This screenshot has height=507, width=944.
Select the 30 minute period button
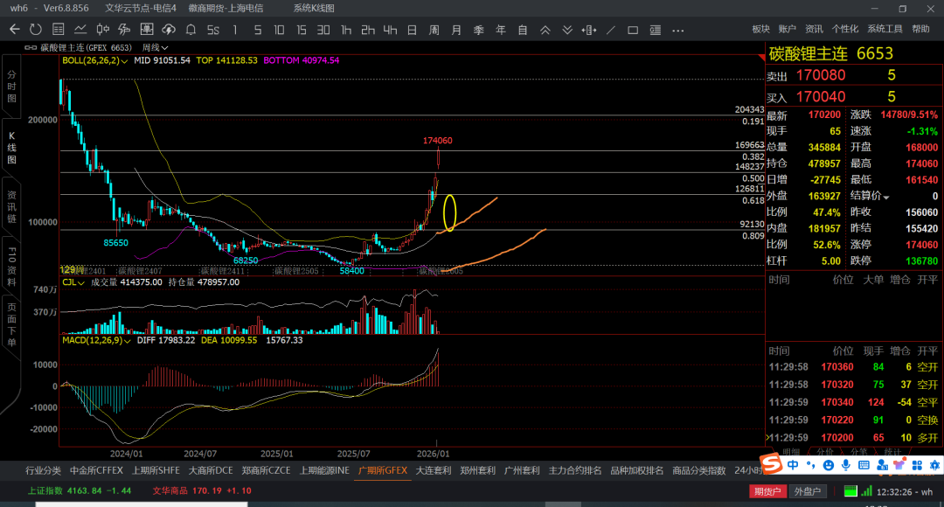click(323, 30)
